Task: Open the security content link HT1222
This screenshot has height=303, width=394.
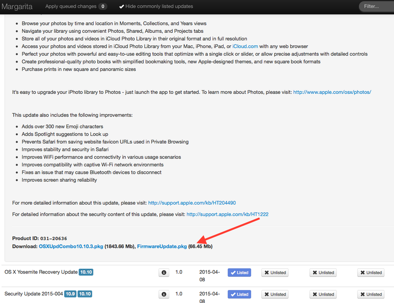Action: [228, 214]
